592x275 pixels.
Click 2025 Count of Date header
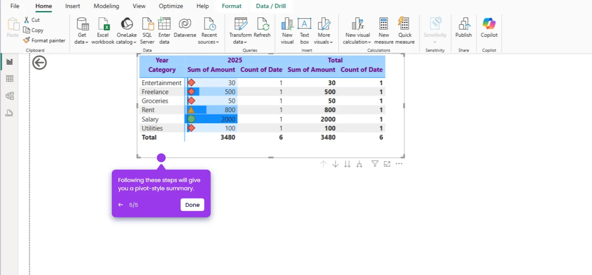click(261, 70)
